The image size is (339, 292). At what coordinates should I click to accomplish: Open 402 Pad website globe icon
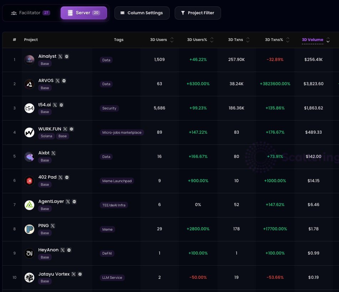pos(67,177)
